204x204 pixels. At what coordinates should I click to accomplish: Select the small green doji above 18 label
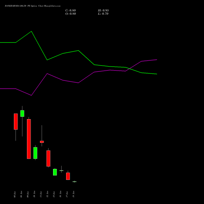click(x=75, y=182)
